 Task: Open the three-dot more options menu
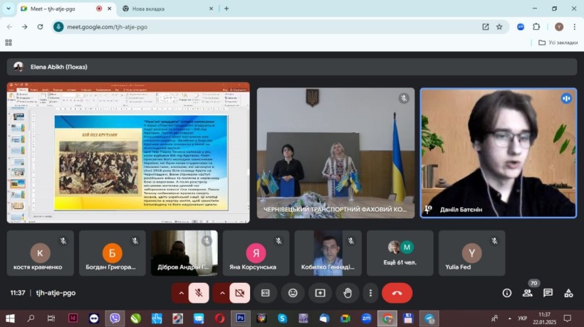click(370, 293)
